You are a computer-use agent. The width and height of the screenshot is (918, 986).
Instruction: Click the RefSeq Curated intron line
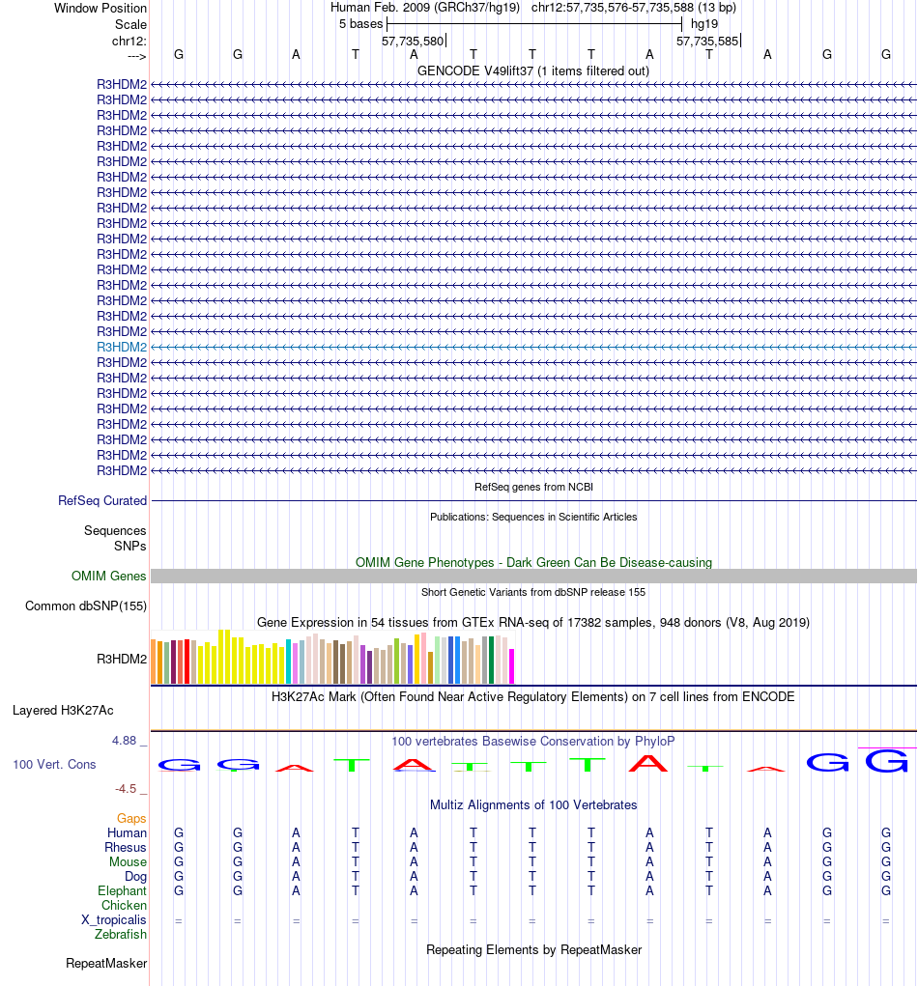[x=533, y=501]
